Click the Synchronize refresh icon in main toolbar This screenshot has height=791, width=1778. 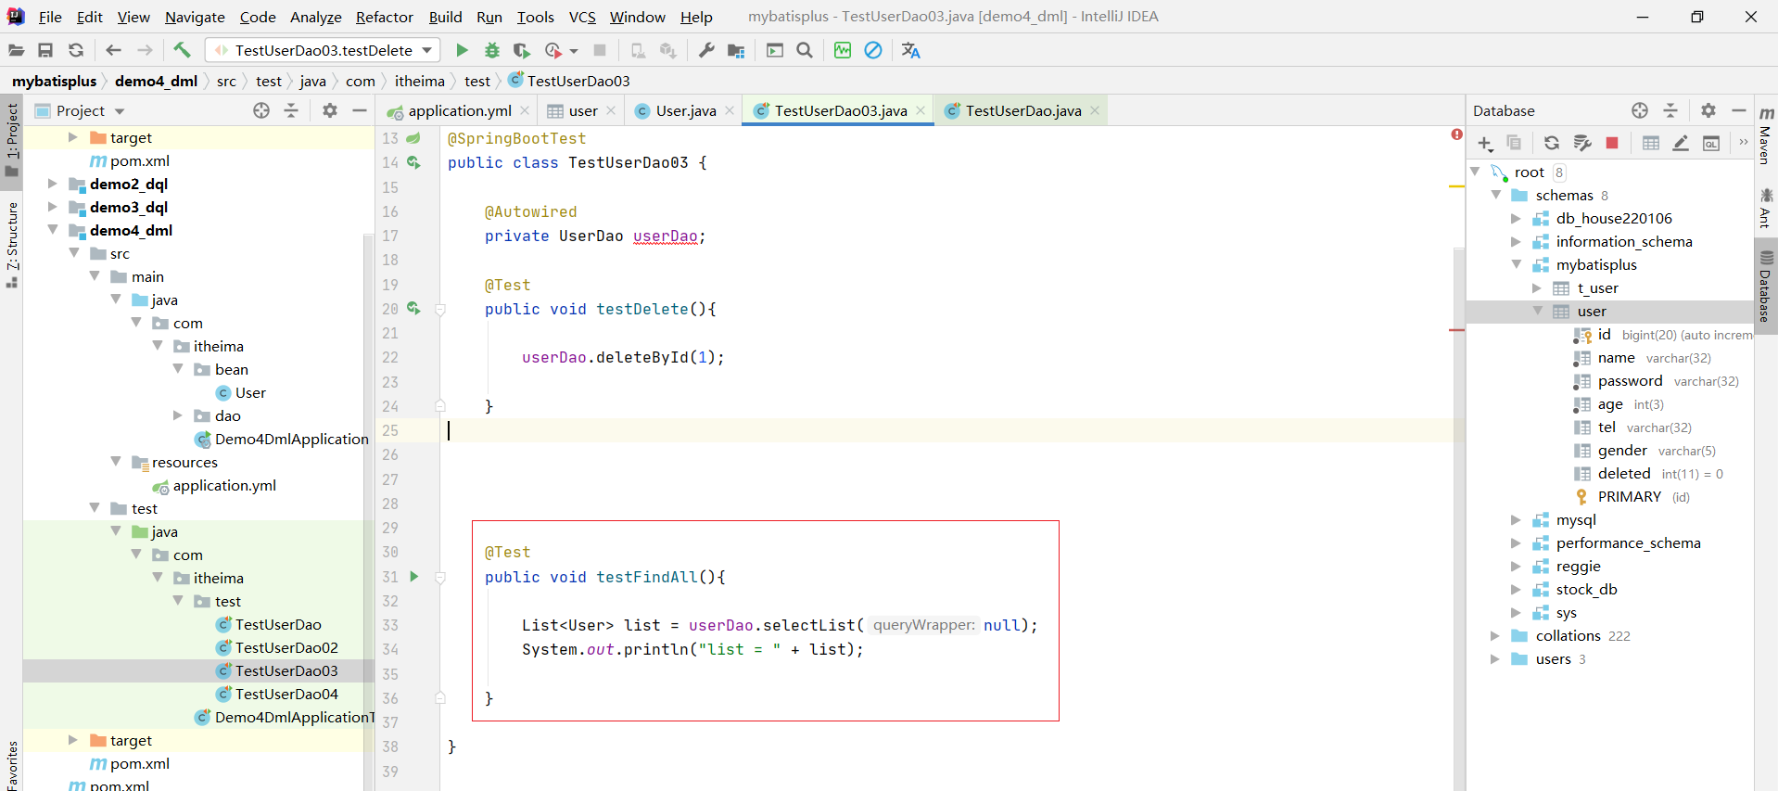76,50
